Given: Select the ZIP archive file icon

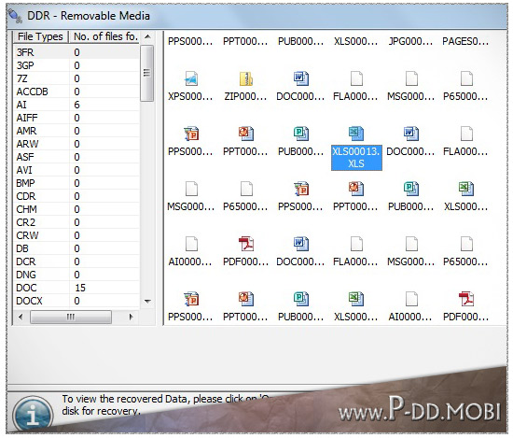Looking at the screenshot, I should pos(246,79).
